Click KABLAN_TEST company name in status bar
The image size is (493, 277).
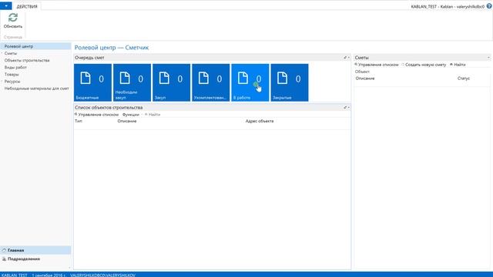(x=14, y=275)
